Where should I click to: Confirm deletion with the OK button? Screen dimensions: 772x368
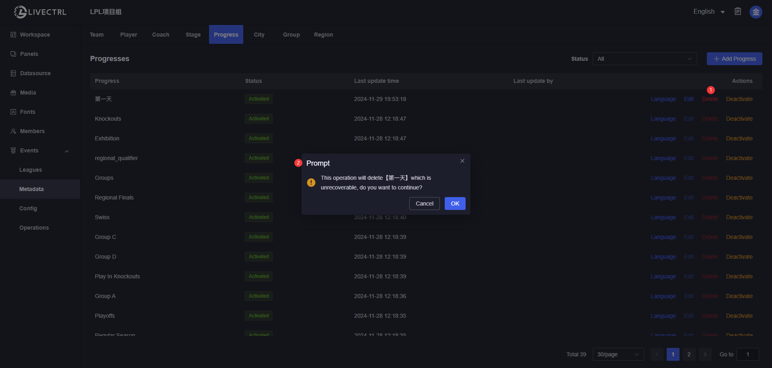[455, 204]
